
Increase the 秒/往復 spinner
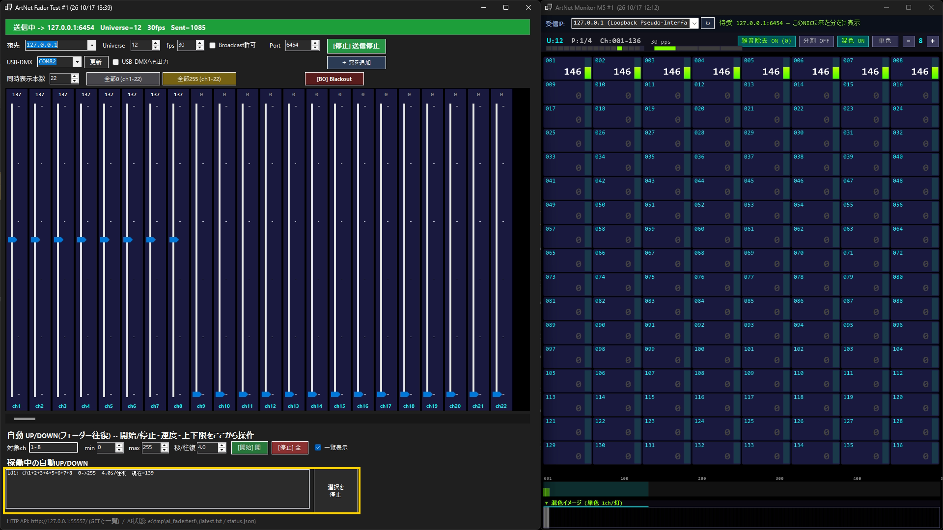[222, 445]
